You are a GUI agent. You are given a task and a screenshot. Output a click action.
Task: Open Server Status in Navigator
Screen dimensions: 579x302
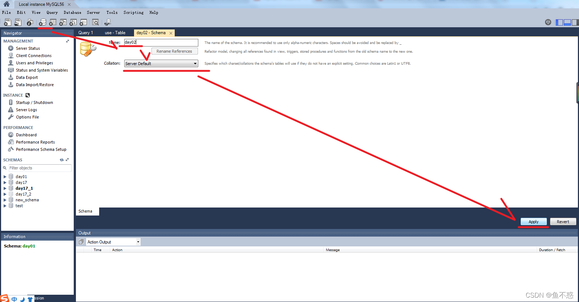click(28, 48)
